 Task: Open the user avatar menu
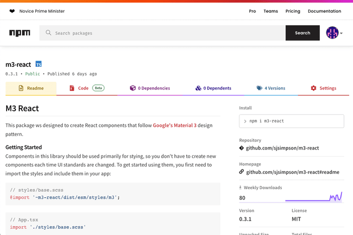(332, 33)
